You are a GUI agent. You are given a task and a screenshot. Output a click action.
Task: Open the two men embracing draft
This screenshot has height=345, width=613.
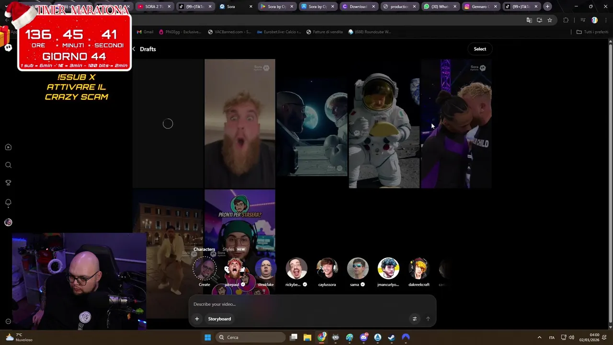(x=456, y=124)
